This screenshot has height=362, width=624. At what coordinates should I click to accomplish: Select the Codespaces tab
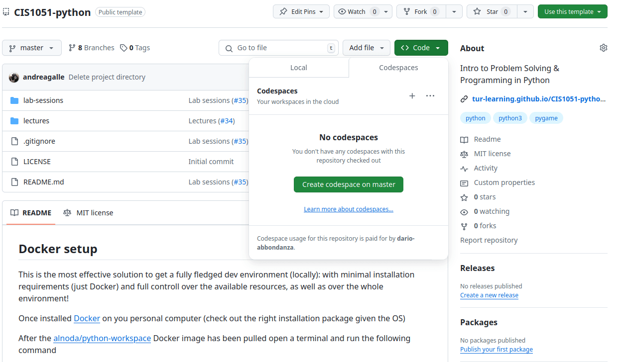(398, 68)
